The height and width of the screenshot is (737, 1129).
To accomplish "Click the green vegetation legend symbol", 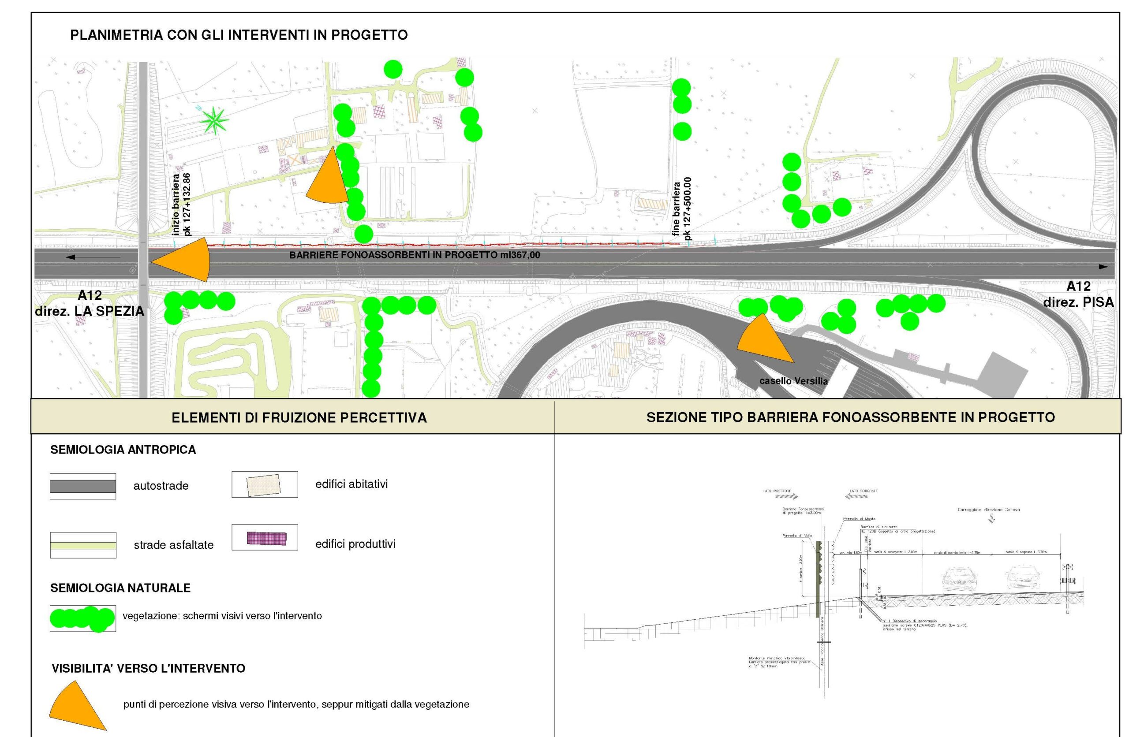I will pyautogui.click(x=82, y=618).
